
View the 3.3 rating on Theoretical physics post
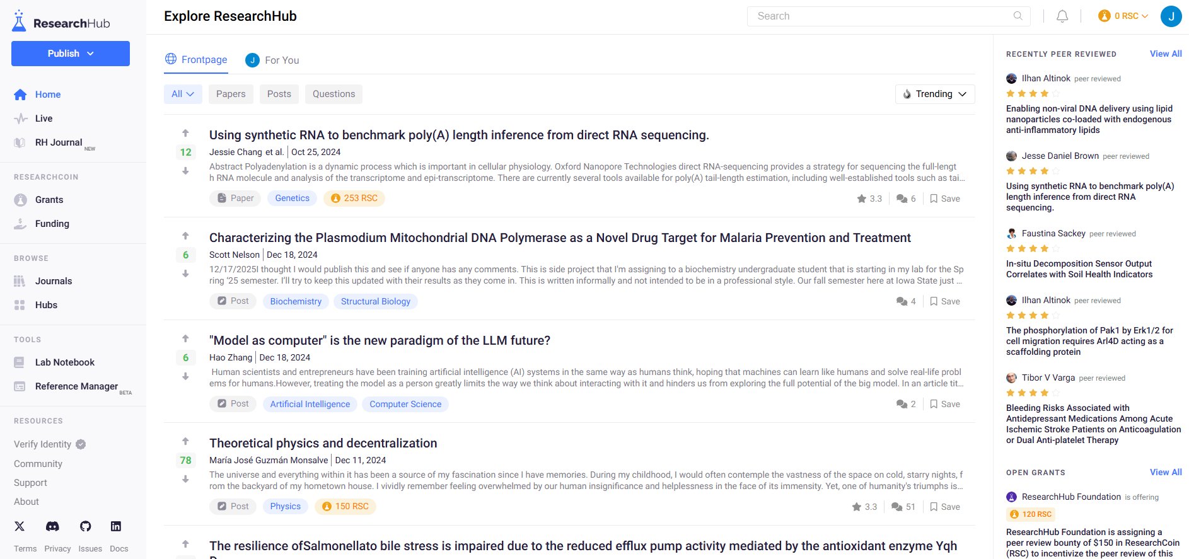(x=864, y=507)
